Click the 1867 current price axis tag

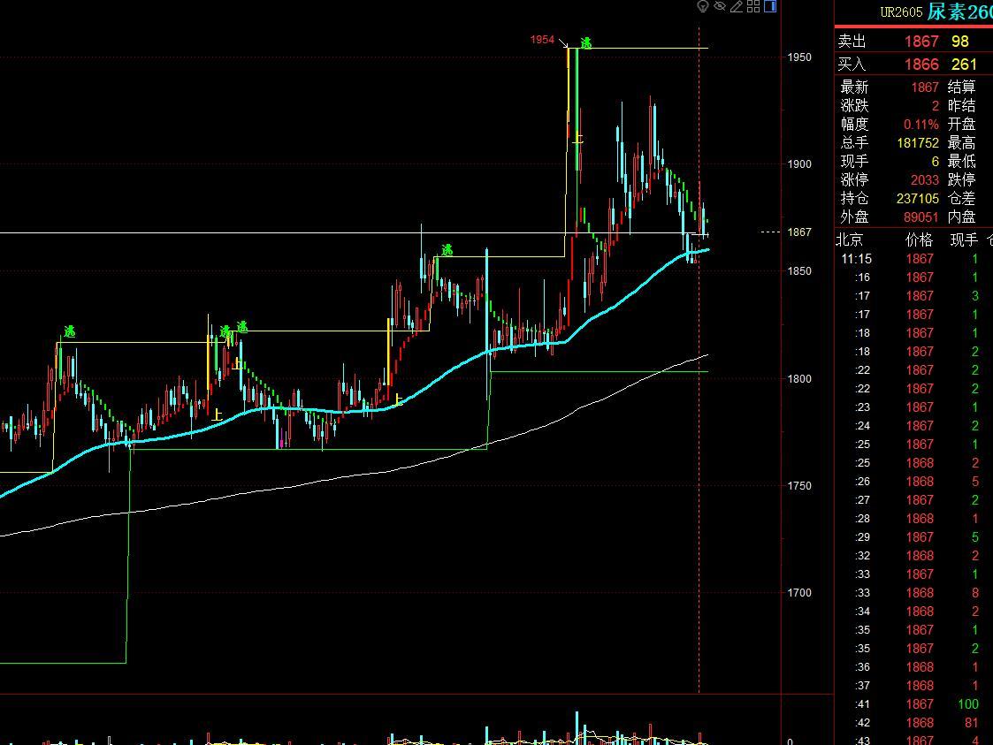click(799, 232)
